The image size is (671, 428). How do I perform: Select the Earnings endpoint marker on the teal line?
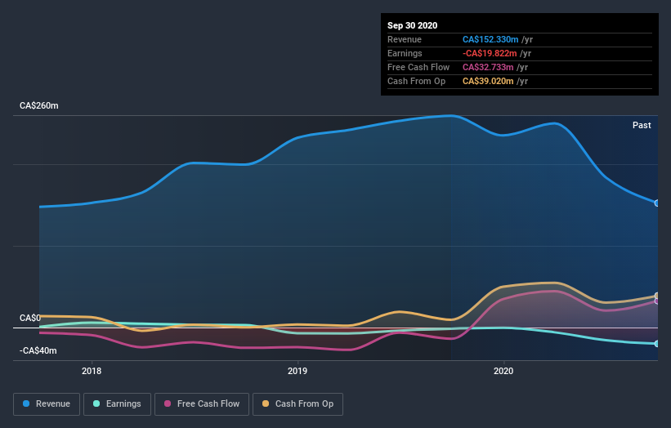(x=657, y=344)
